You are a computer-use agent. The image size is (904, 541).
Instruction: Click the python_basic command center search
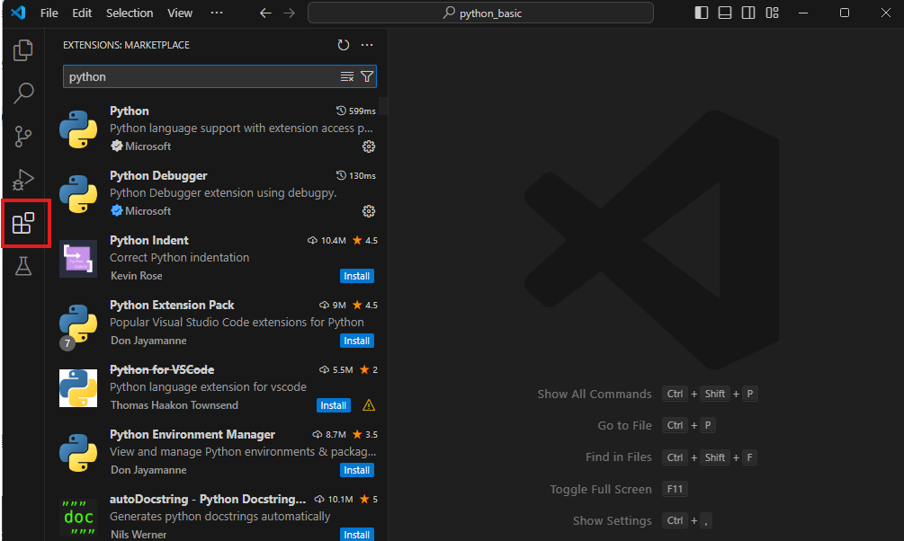[481, 13]
